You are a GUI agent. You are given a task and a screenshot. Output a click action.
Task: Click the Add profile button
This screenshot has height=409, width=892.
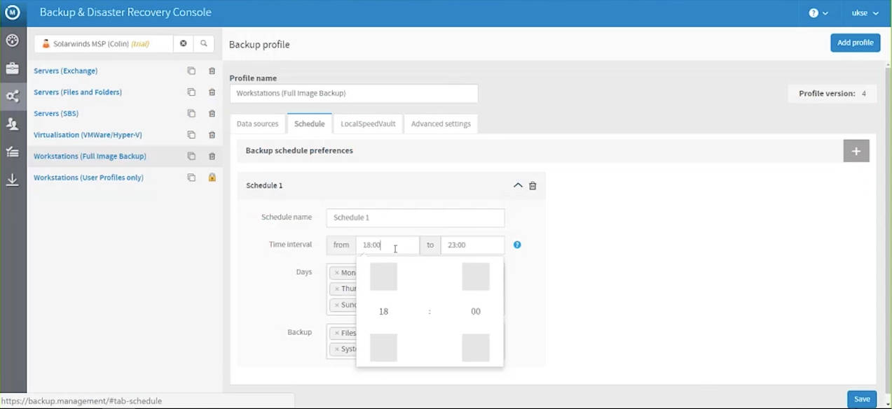click(x=855, y=43)
